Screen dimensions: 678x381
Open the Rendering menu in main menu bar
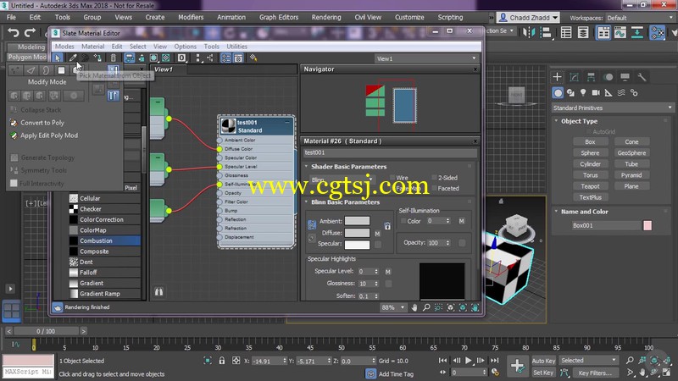326,17
